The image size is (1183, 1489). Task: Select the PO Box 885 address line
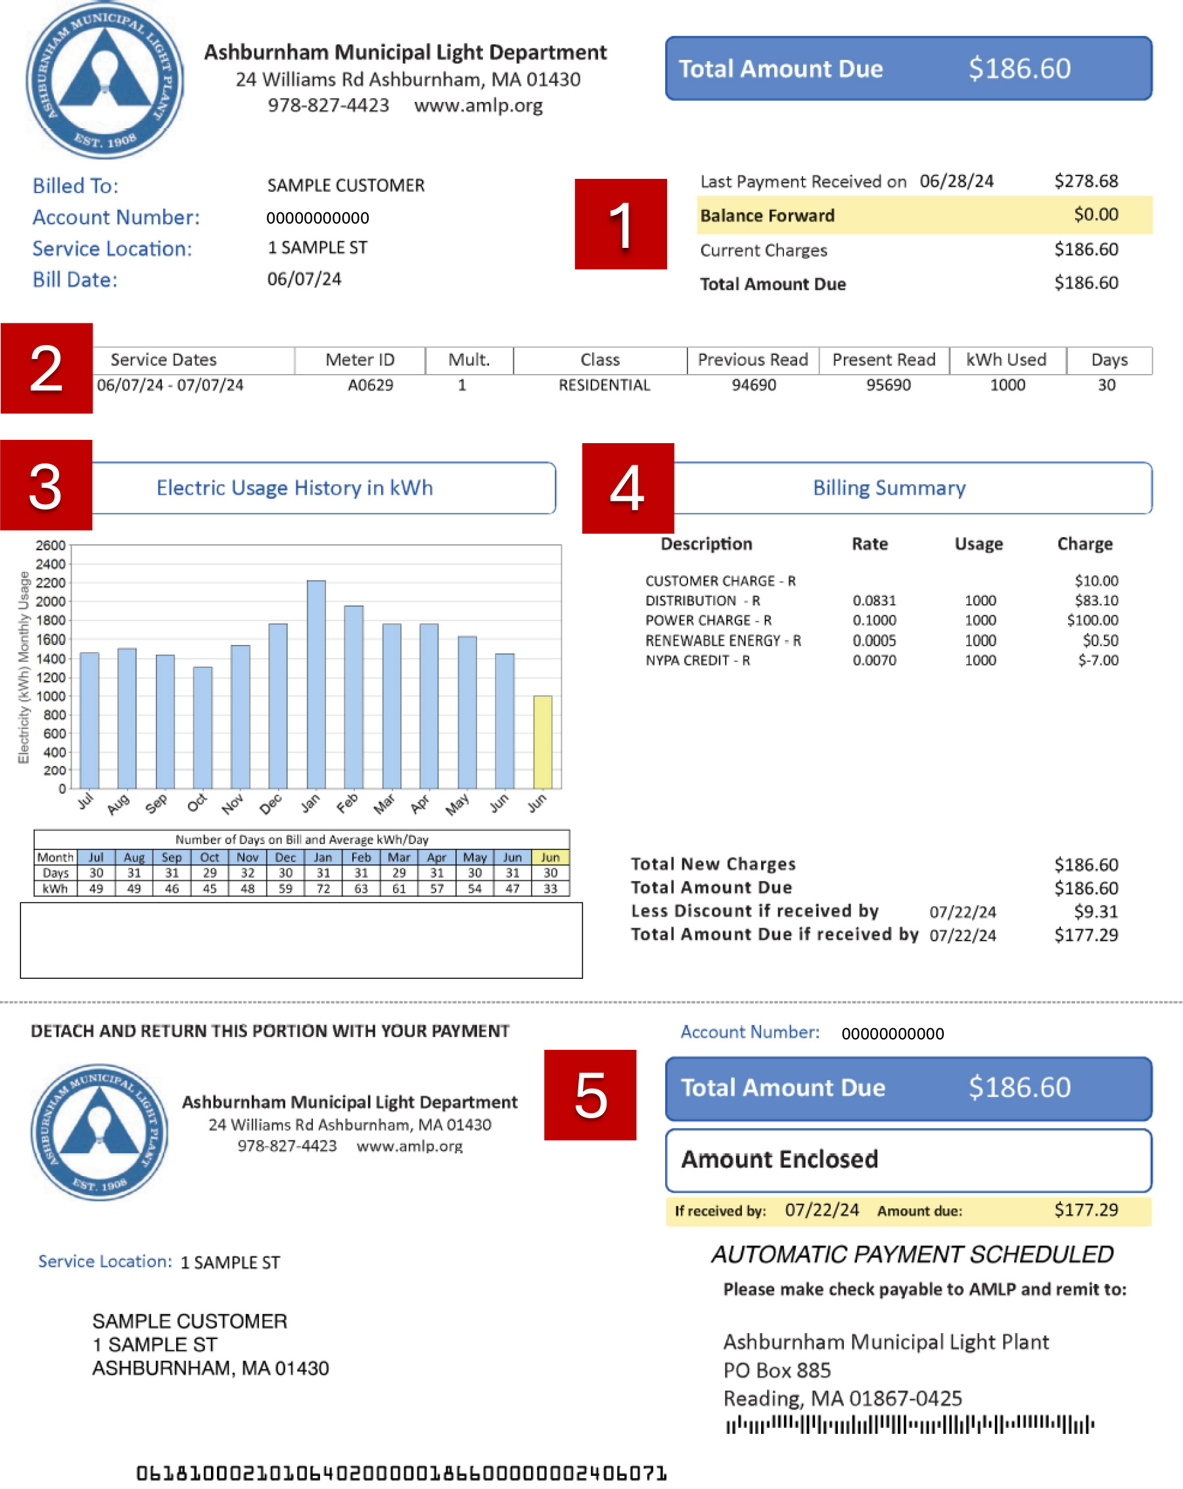click(x=776, y=1370)
